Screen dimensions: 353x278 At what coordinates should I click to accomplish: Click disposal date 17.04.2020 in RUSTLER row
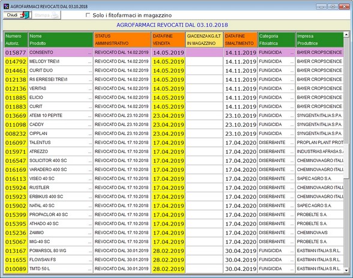tap(241, 187)
